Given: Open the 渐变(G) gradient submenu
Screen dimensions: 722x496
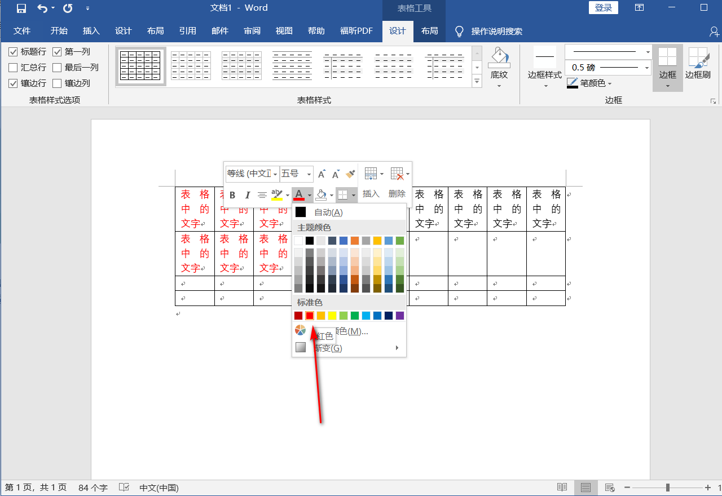Looking at the screenshot, I should (349, 348).
